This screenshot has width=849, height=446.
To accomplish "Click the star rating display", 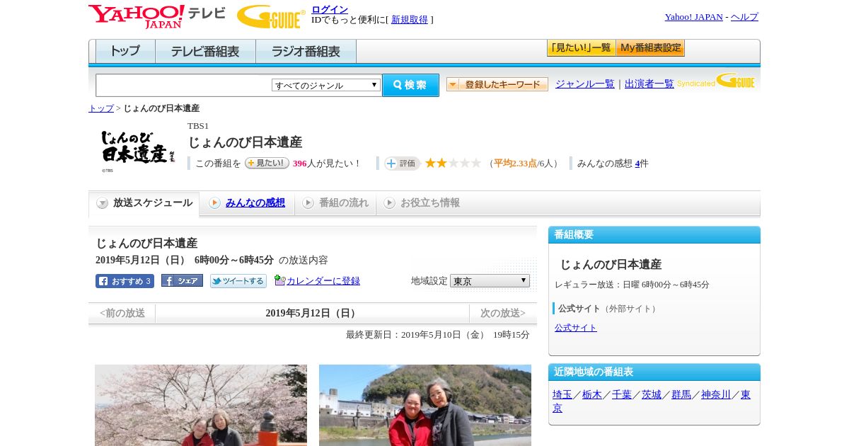I will tap(453, 163).
